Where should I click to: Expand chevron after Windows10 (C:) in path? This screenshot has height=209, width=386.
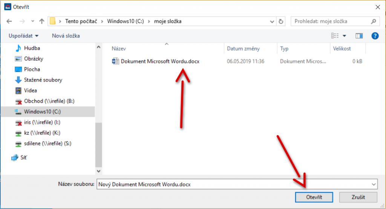tap(149, 21)
